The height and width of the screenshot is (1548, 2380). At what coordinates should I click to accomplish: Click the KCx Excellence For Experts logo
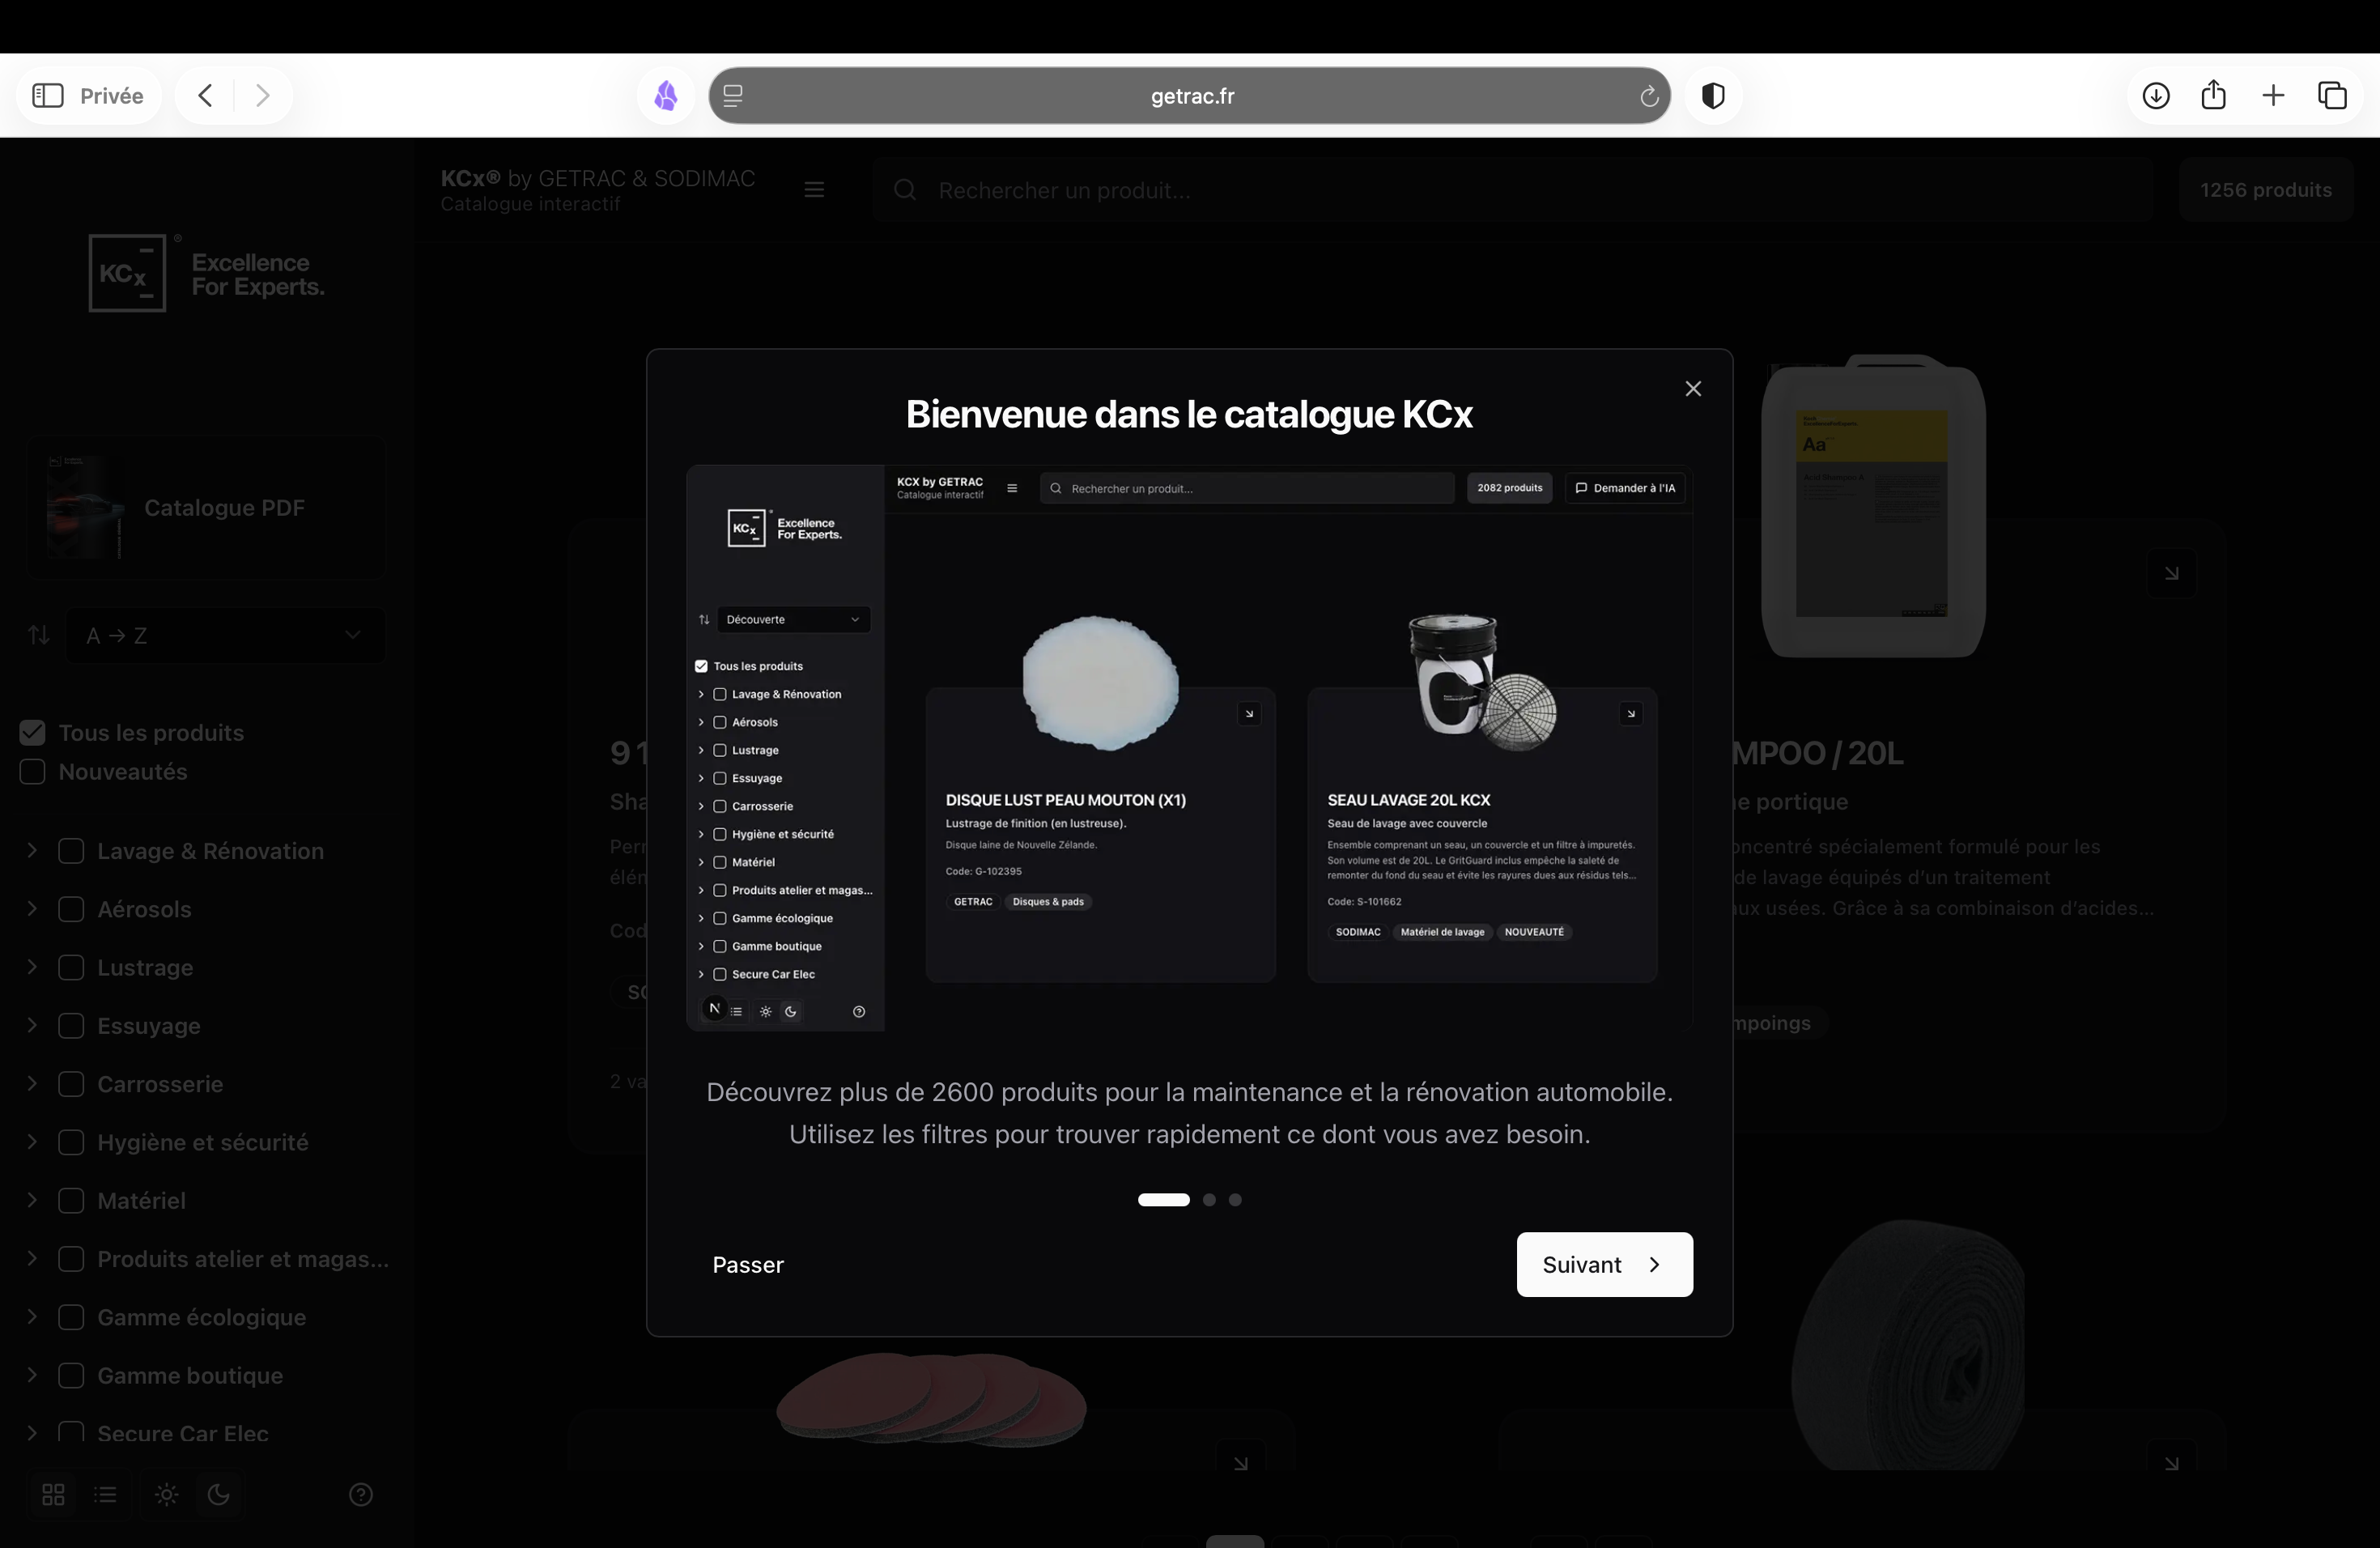(x=207, y=273)
